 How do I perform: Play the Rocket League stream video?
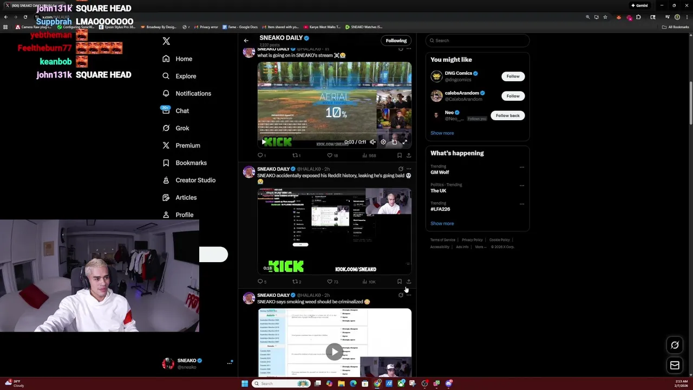click(264, 142)
